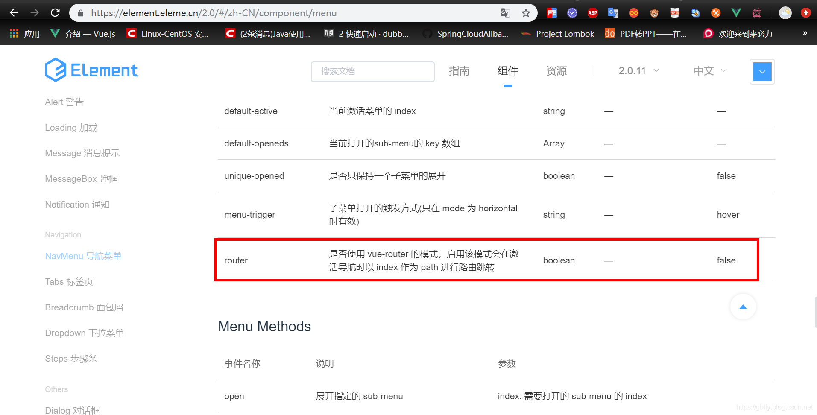Open the version 2.0.11 dropdown
Viewport: 817px width, 415px height.
point(638,71)
